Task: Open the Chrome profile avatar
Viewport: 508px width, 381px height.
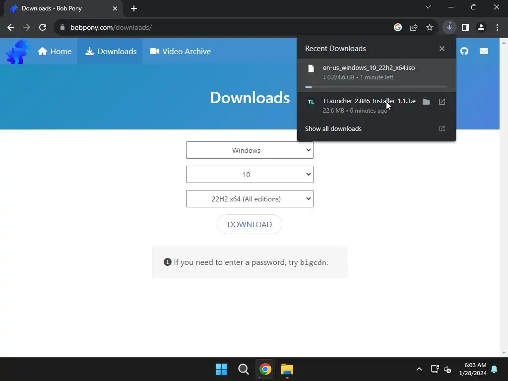Action: click(481, 28)
